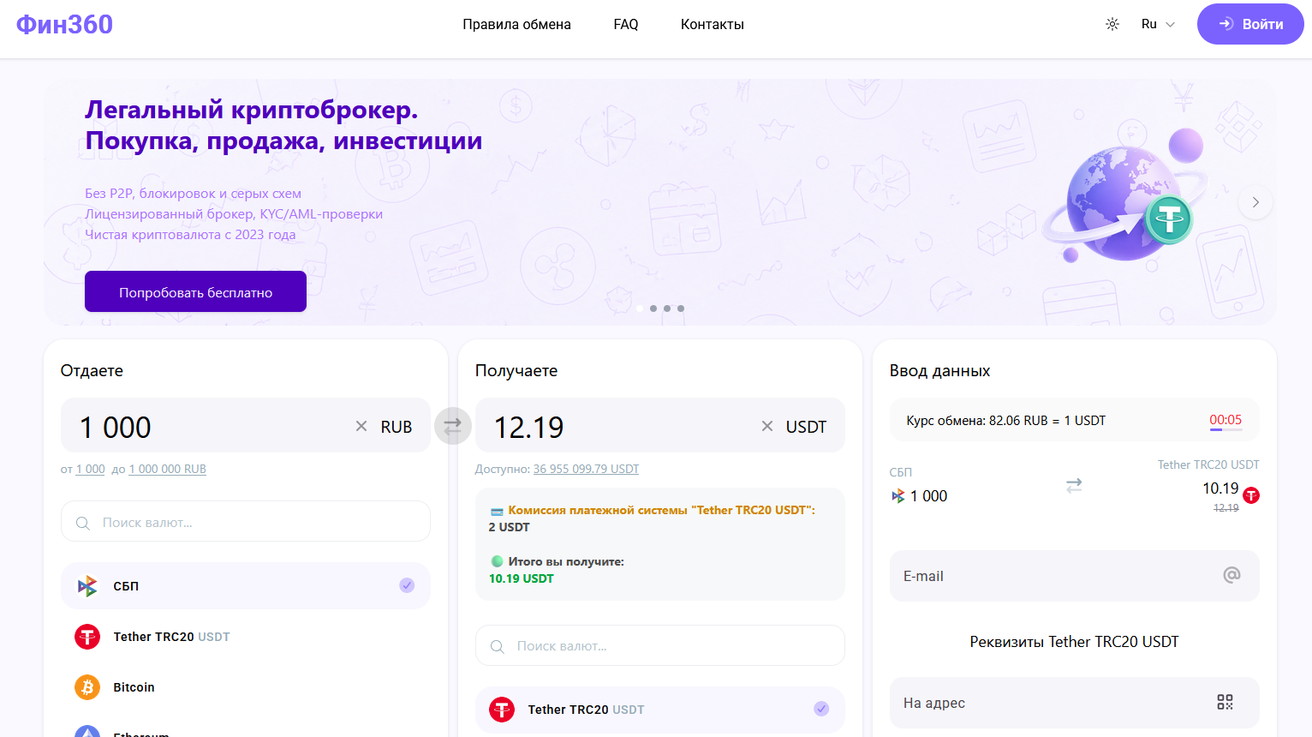The width and height of the screenshot is (1312, 737).
Task: Open the Ru language dropdown
Action: (x=1158, y=24)
